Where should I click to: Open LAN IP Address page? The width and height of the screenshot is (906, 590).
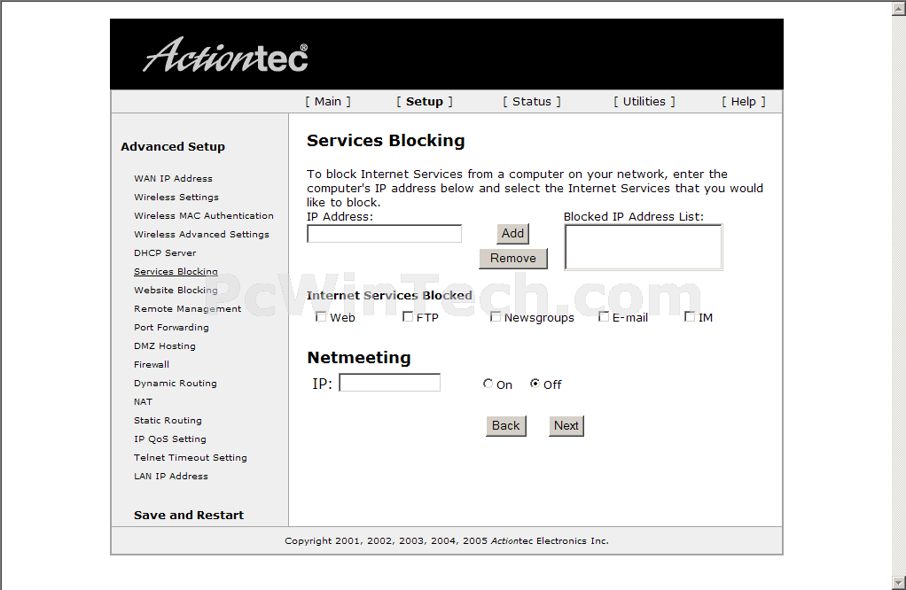click(171, 477)
